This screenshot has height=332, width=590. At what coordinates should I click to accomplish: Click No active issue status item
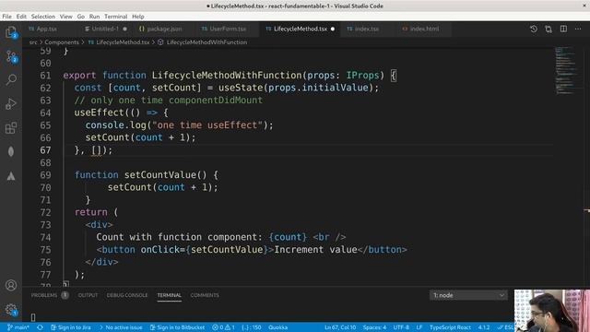pyautogui.click(x=121, y=327)
